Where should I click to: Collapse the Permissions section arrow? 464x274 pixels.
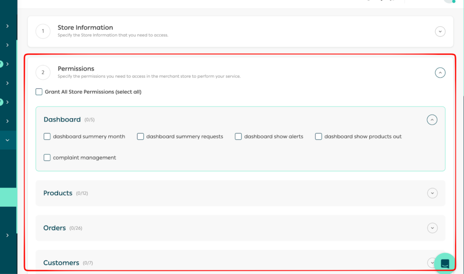[440, 72]
